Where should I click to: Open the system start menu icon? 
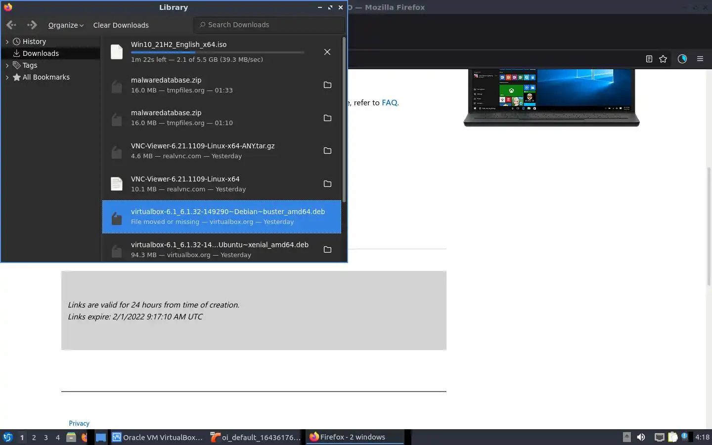coord(8,437)
